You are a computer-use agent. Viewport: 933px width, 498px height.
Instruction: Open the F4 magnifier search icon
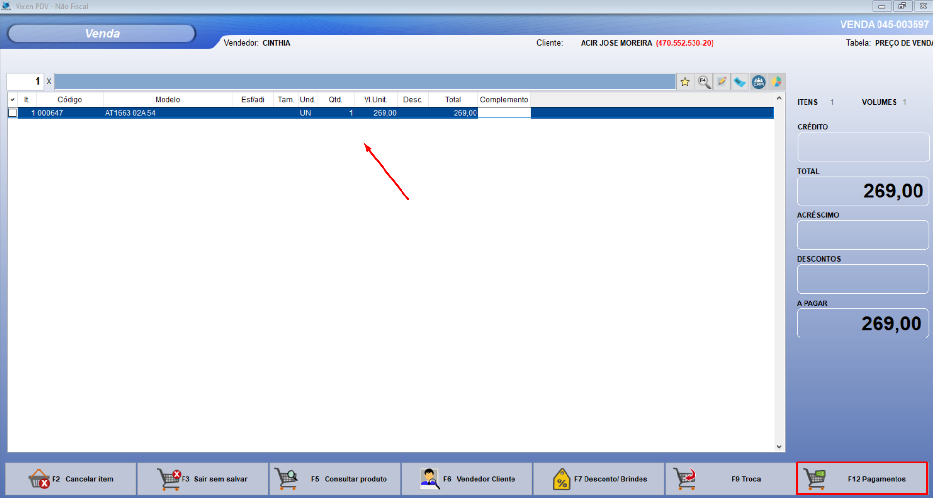click(x=704, y=82)
